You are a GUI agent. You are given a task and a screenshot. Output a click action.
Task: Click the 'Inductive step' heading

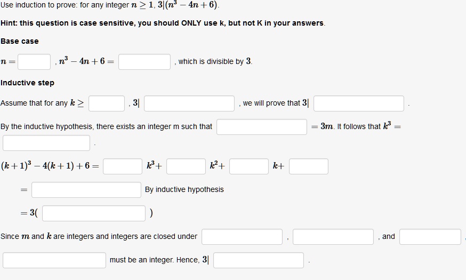click(27, 83)
